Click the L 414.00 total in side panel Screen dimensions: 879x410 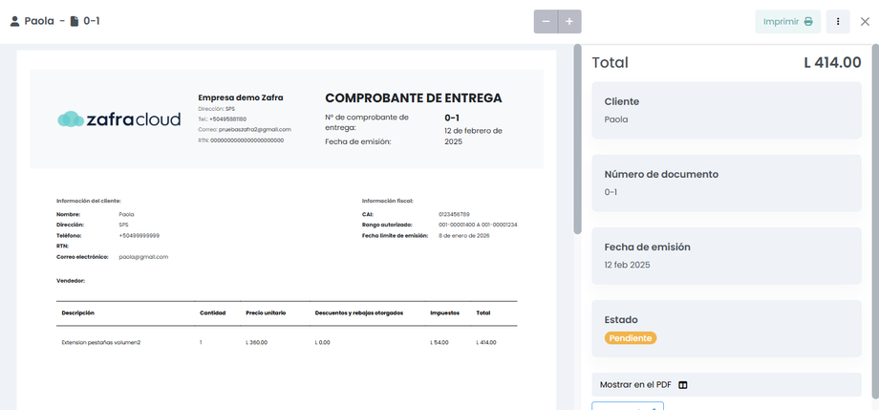coord(832,63)
